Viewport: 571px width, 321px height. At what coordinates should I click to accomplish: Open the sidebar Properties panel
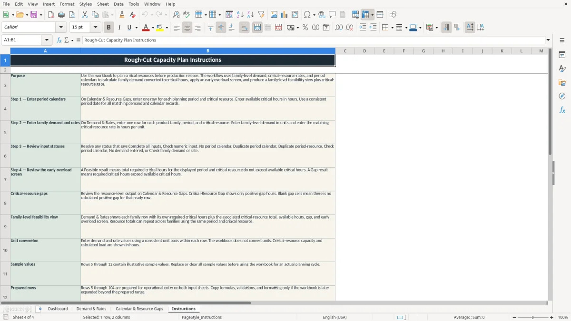click(x=562, y=55)
